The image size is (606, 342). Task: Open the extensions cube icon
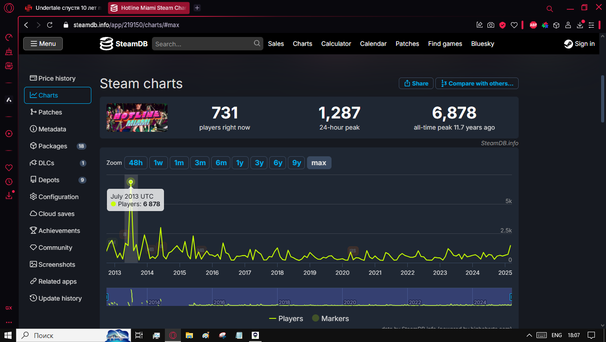pos(557,25)
